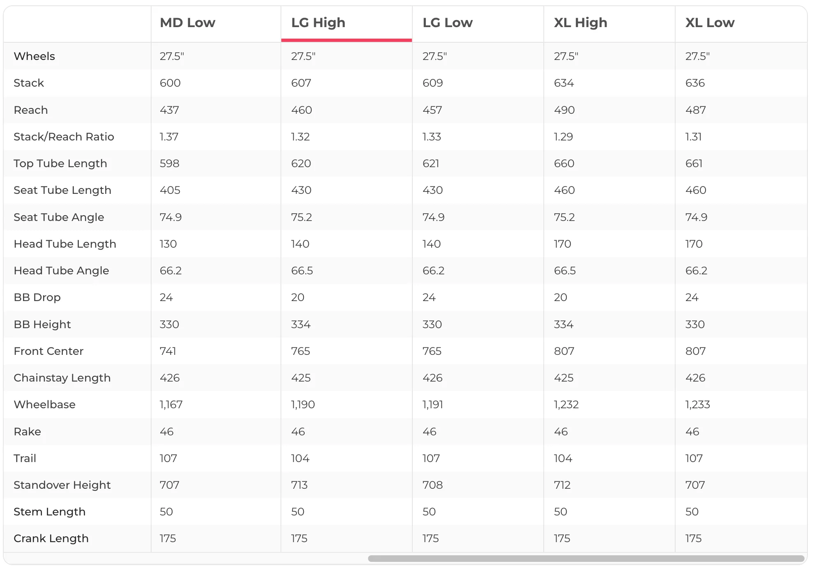The width and height of the screenshot is (814, 575).
Task: Click the LG Low Stack value 609
Action: (x=433, y=83)
